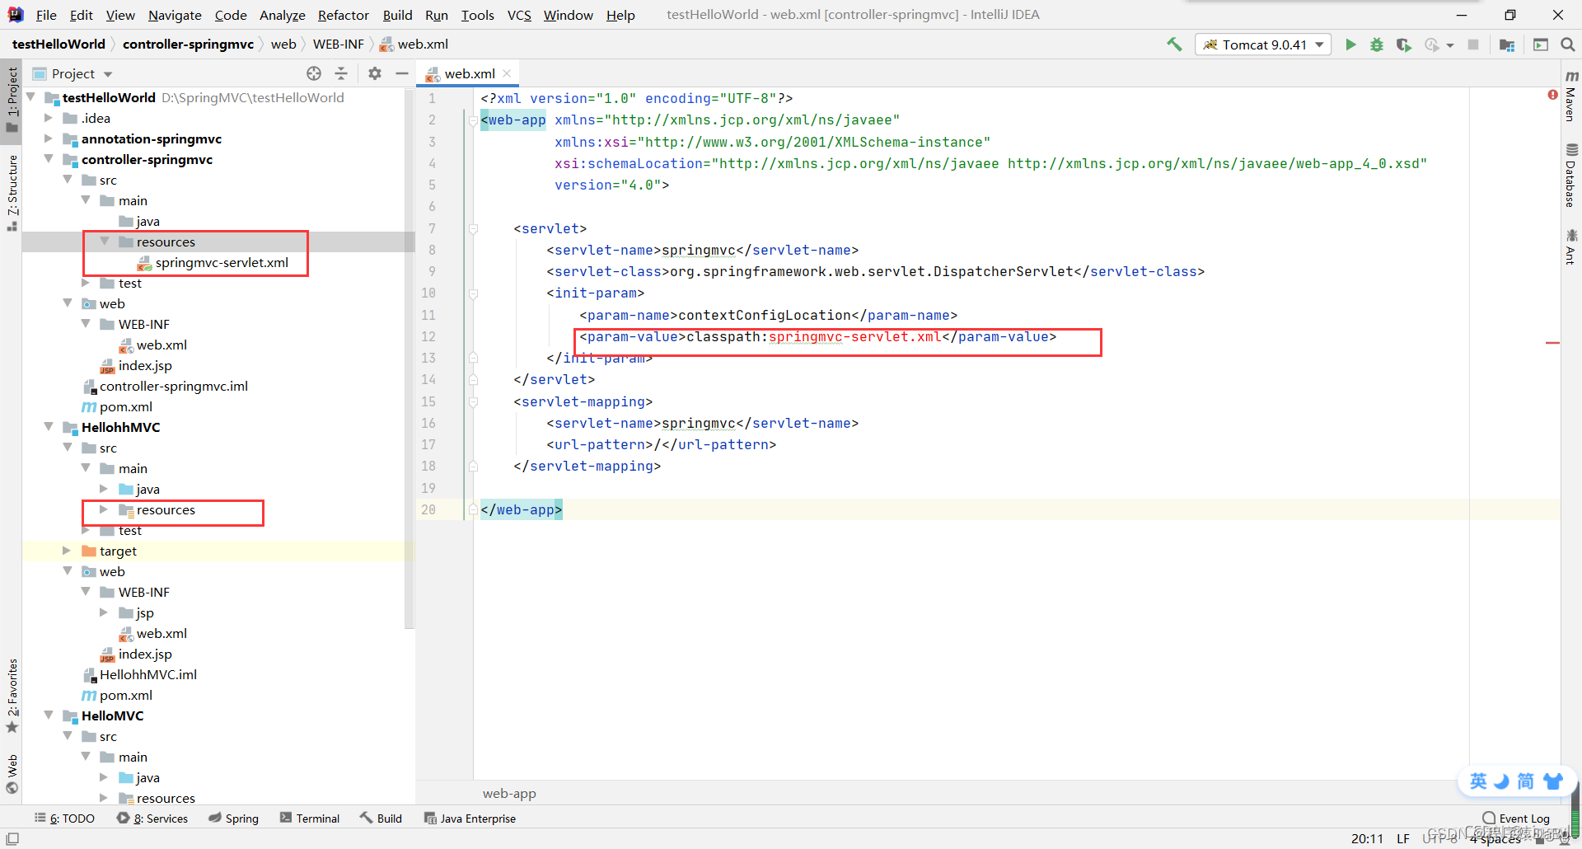Run with coverage shield icon

pyautogui.click(x=1403, y=45)
